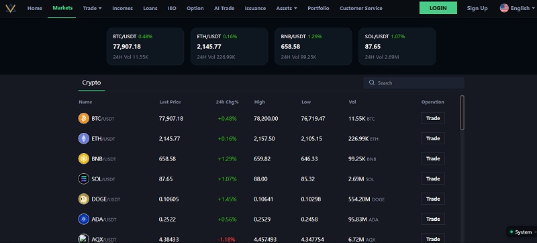Click the BNB low value 646.33

pos(309,159)
